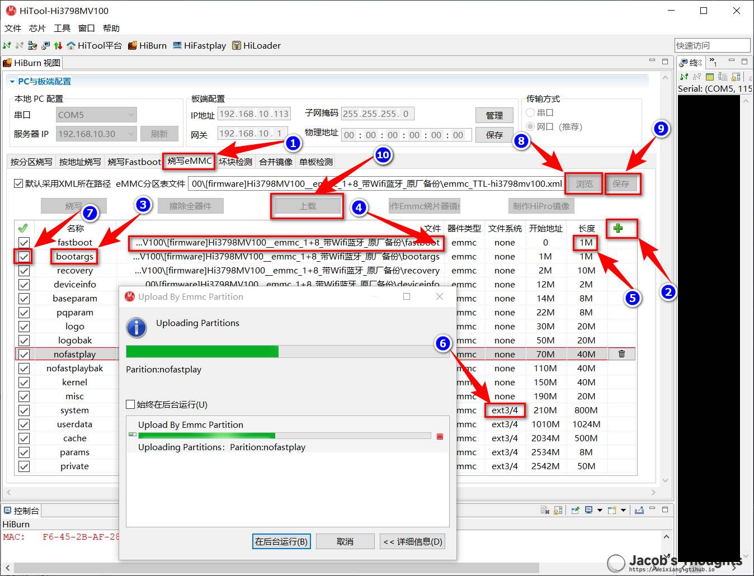Delete nofastplay row using trash icon
754x576 pixels.
click(621, 354)
